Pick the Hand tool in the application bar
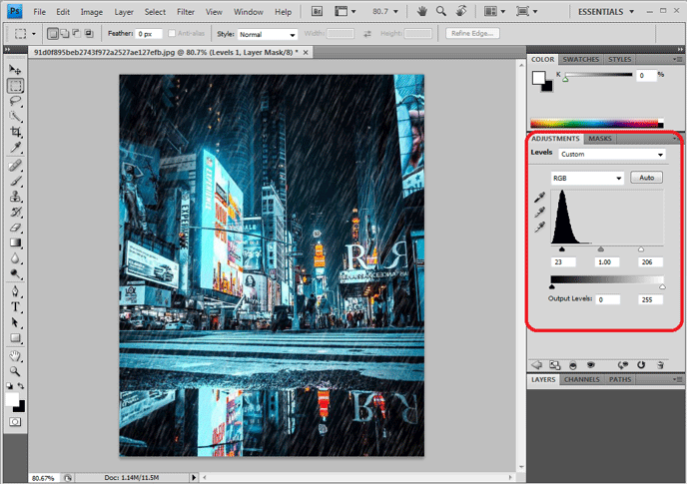The width and height of the screenshot is (689, 484). [x=421, y=12]
